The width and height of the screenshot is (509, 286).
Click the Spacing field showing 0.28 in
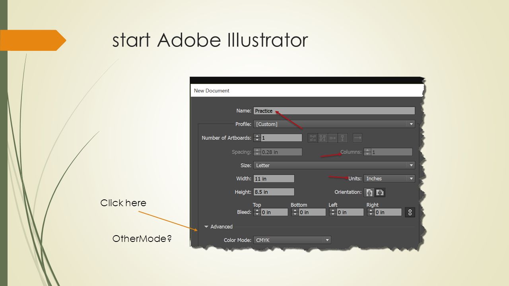[x=282, y=152]
